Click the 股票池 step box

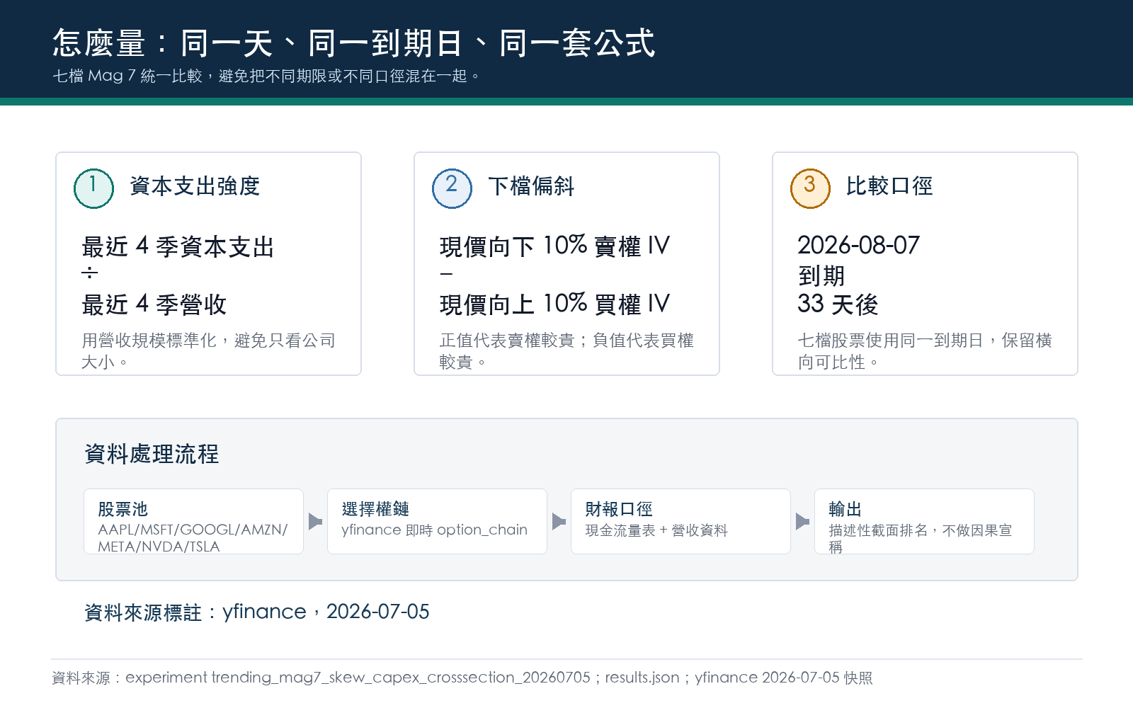click(x=193, y=521)
